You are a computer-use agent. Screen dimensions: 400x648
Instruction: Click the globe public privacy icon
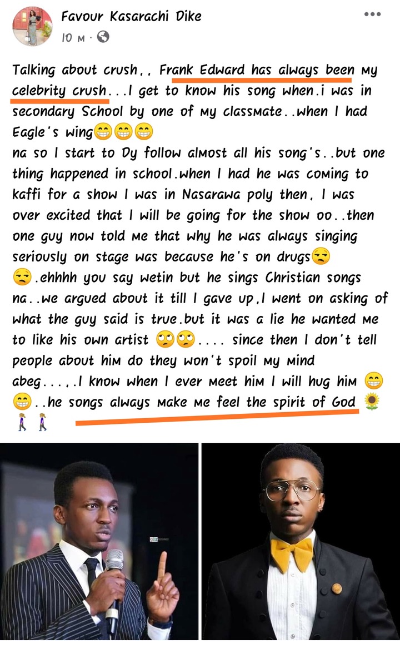[103, 37]
